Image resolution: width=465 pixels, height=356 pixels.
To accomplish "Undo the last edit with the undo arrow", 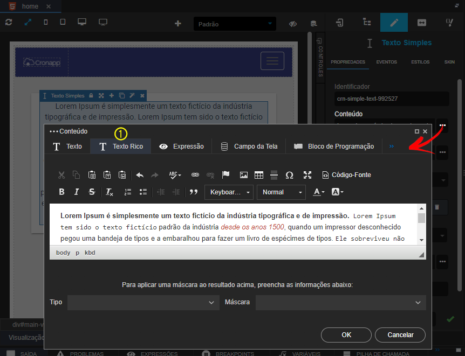I will click(140, 175).
